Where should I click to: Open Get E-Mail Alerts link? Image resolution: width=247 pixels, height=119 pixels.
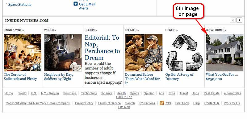tap(87, 6)
